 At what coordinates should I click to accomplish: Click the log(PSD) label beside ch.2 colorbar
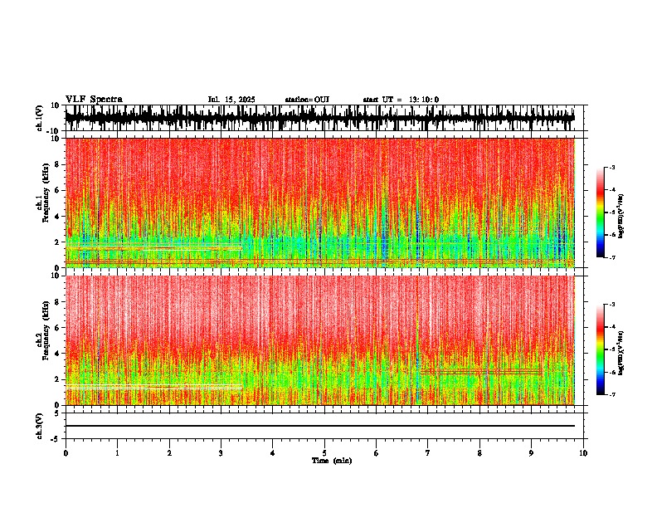coord(620,353)
